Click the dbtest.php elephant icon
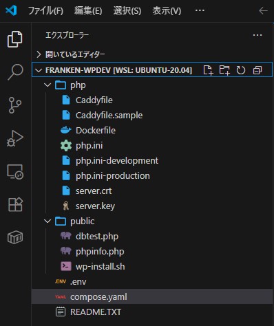The height and width of the screenshot is (326, 274). (66, 236)
